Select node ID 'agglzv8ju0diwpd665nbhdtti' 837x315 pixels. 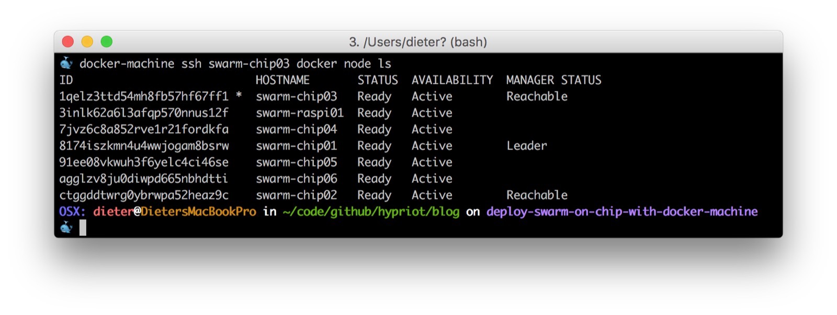[144, 179]
